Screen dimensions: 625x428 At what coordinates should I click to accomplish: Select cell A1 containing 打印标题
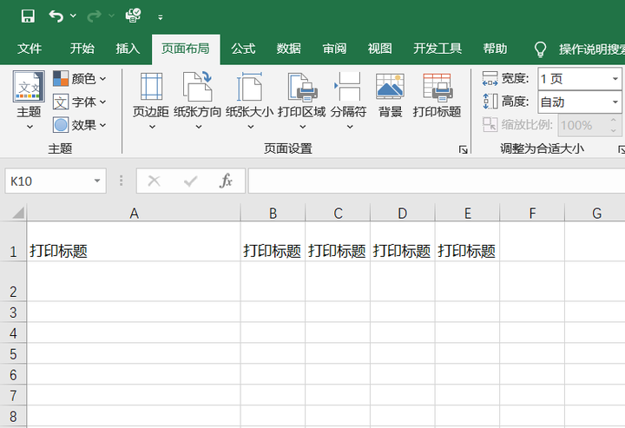point(134,241)
